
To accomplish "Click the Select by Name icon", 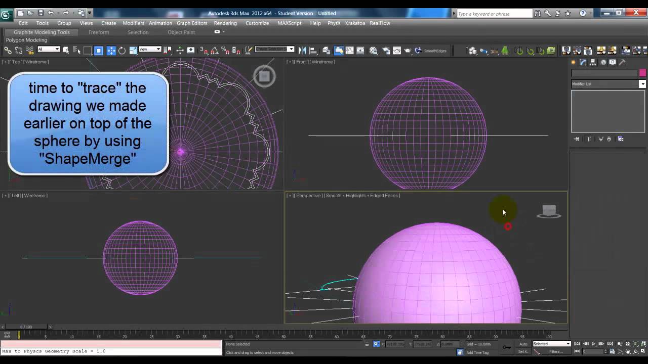I will click(x=76, y=50).
